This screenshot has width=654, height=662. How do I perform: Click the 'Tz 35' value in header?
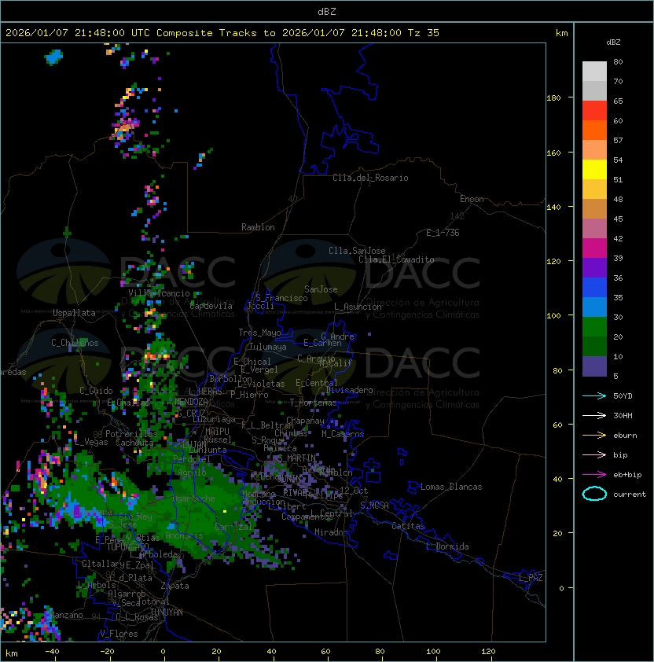click(x=424, y=33)
